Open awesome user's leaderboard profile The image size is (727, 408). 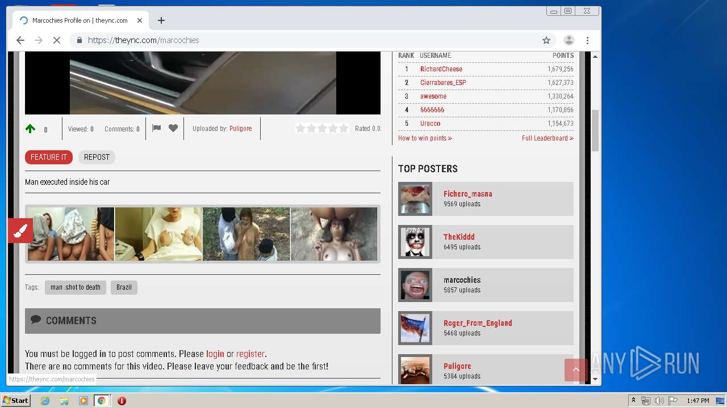tap(433, 96)
